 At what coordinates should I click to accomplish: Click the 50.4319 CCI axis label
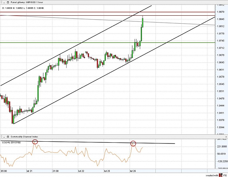pos(221,154)
